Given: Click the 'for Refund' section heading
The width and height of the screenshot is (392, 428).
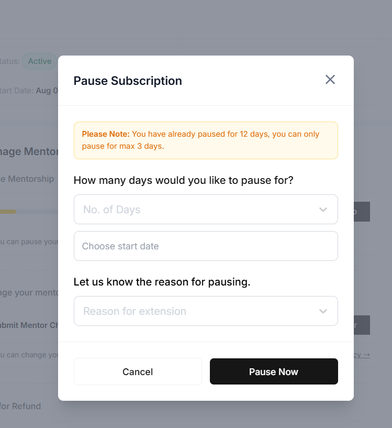Looking at the screenshot, I should click(x=20, y=406).
